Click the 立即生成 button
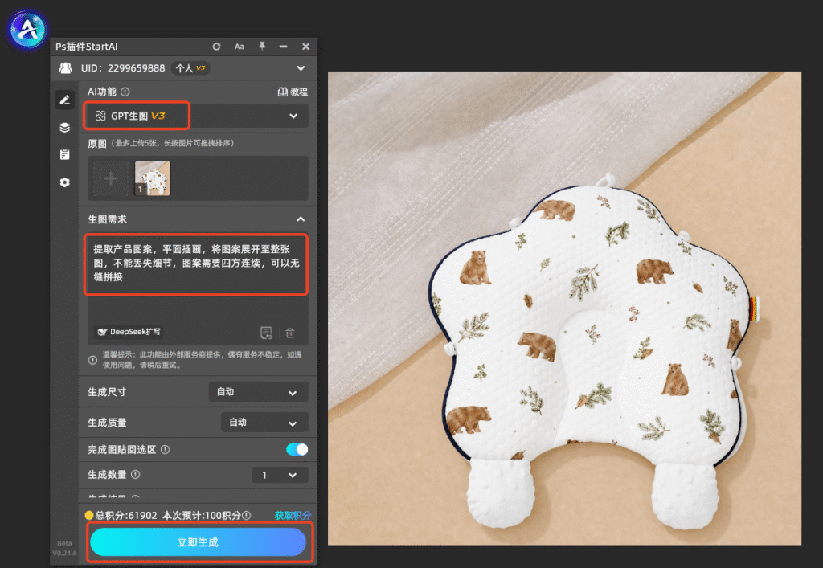Image resolution: width=823 pixels, height=568 pixels. pos(198,541)
